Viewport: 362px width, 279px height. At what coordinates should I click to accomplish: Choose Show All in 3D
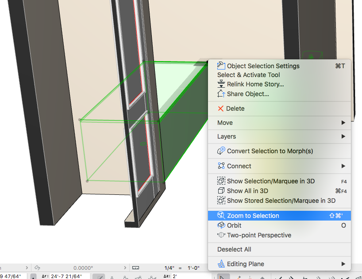(279, 191)
